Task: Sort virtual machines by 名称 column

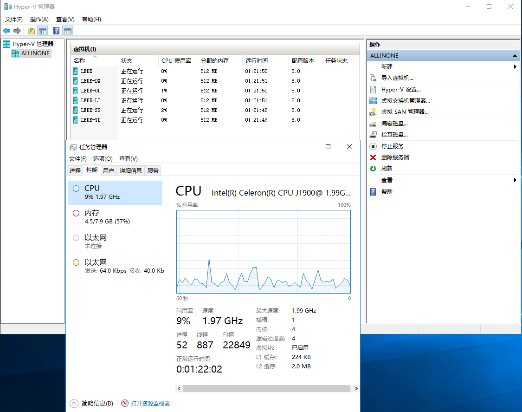Action: tap(95, 61)
